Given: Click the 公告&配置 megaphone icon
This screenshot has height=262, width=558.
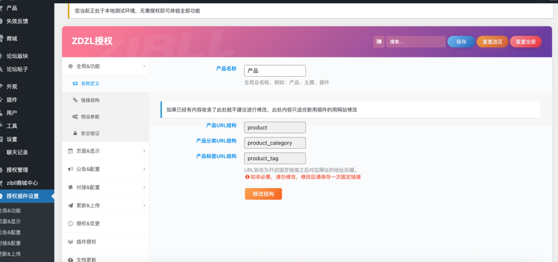Looking at the screenshot, I should tap(70, 169).
